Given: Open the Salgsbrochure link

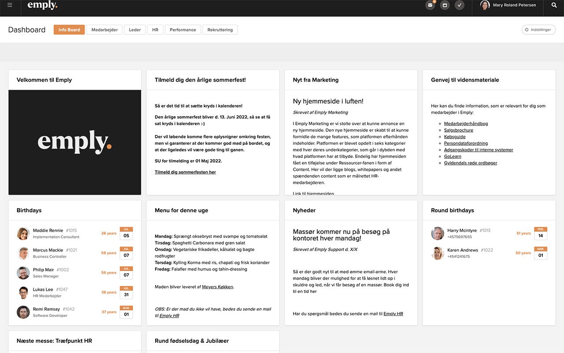Looking at the screenshot, I should 459,130.
